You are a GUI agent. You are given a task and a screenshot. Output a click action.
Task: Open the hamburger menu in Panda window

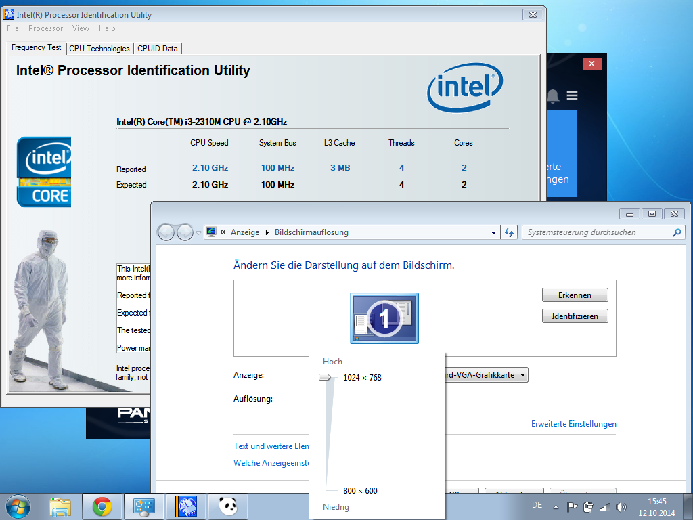(x=573, y=95)
